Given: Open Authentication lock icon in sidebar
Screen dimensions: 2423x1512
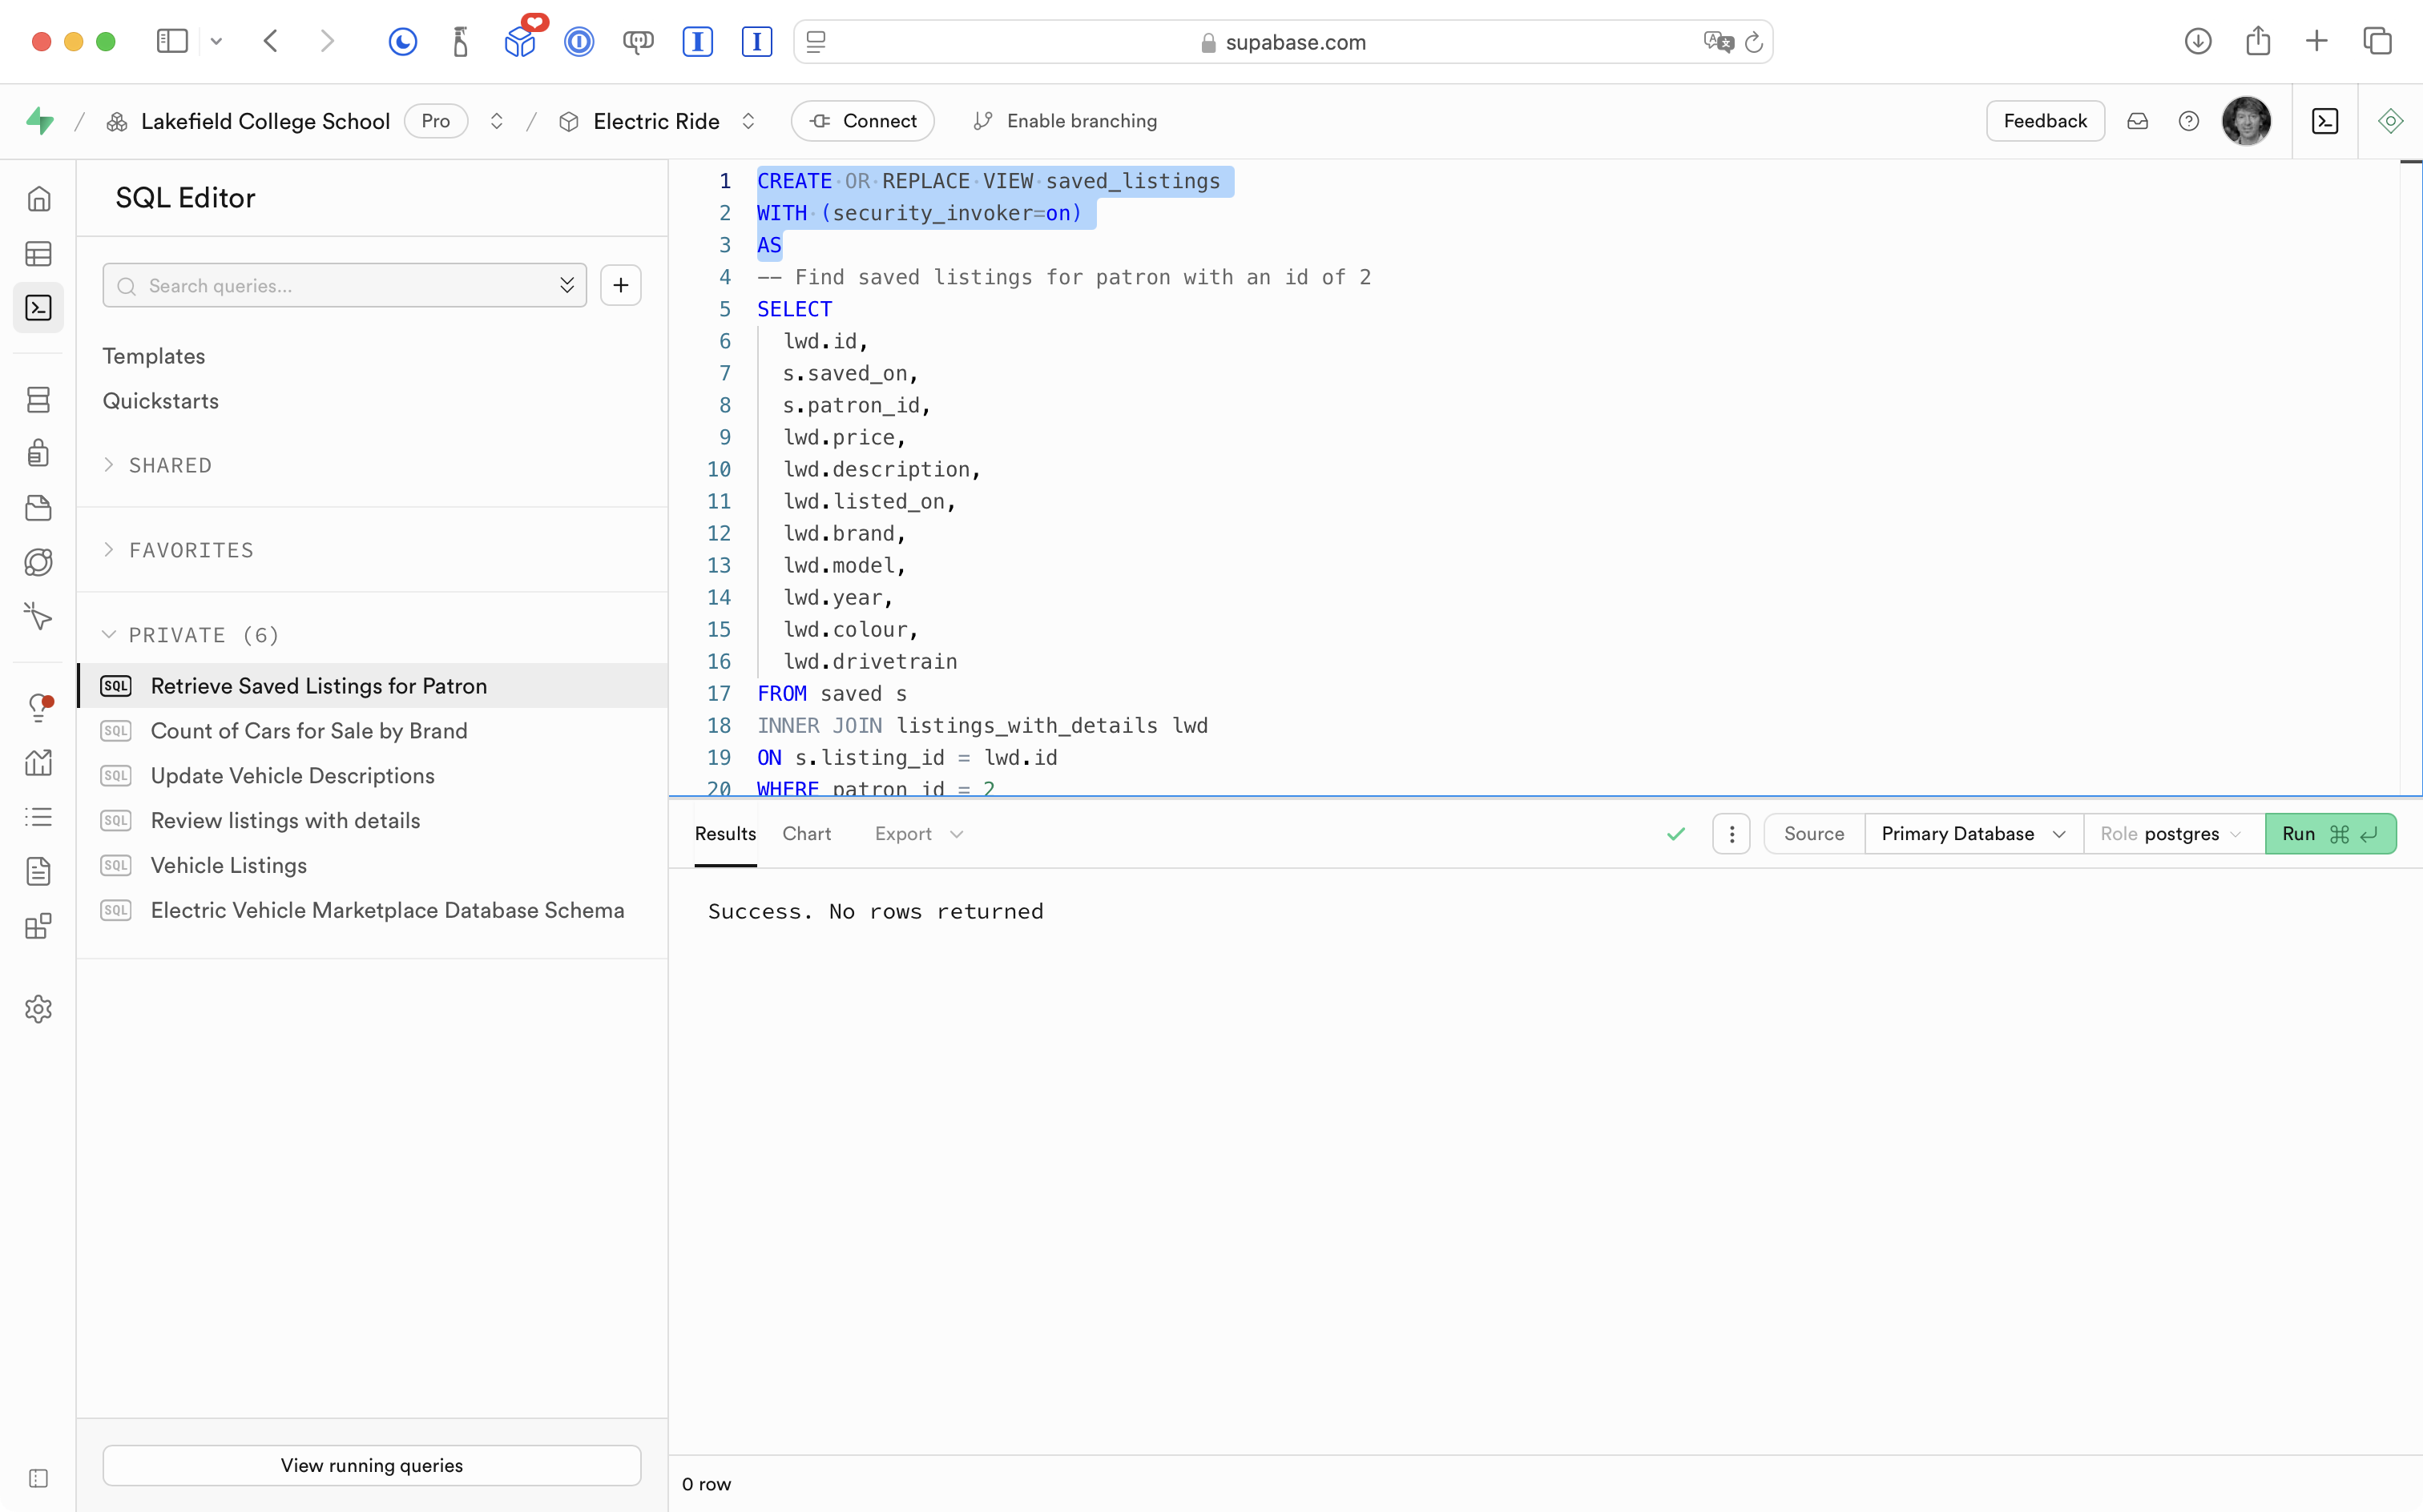Looking at the screenshot, I should pos(38,453).
